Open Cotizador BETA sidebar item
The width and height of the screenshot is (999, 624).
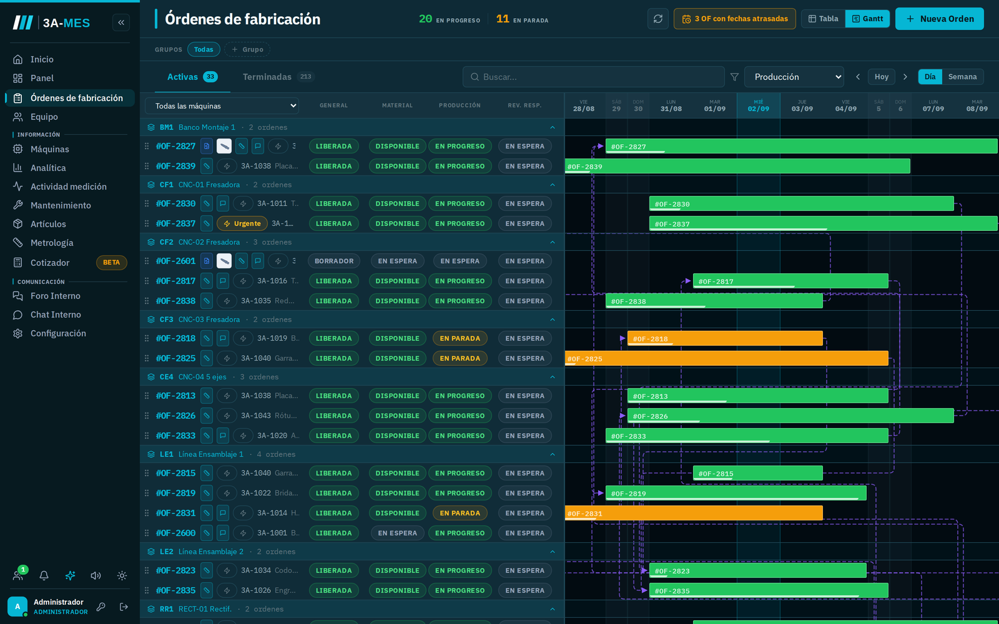point(70,263)
